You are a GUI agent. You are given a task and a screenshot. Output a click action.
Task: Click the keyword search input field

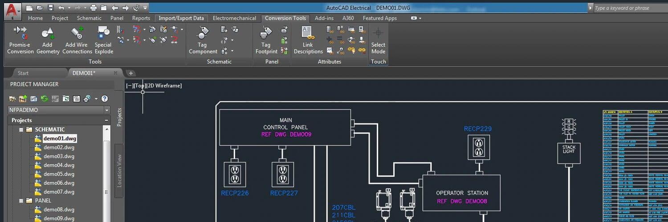(631, 8)
